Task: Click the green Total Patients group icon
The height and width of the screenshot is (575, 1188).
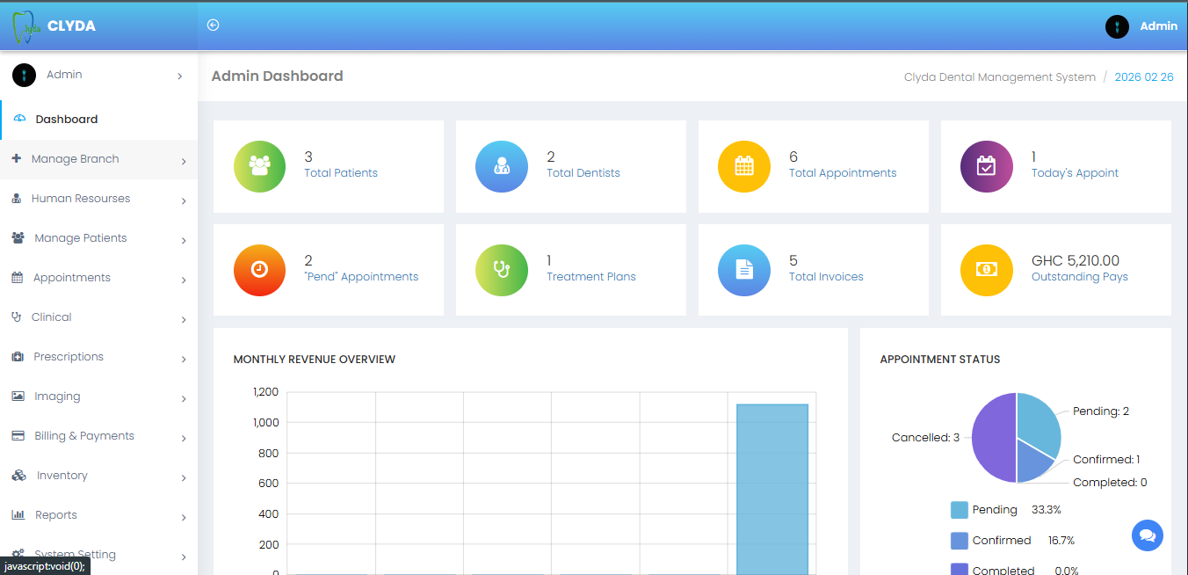Action: coord(259,166)
